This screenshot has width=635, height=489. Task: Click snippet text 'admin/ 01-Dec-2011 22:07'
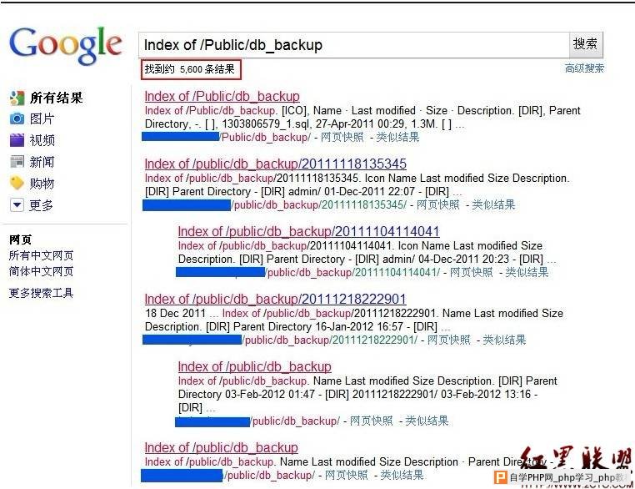click(352, 191)
